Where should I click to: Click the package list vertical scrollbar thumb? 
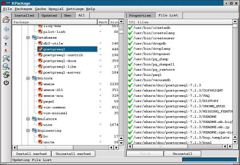121,31
